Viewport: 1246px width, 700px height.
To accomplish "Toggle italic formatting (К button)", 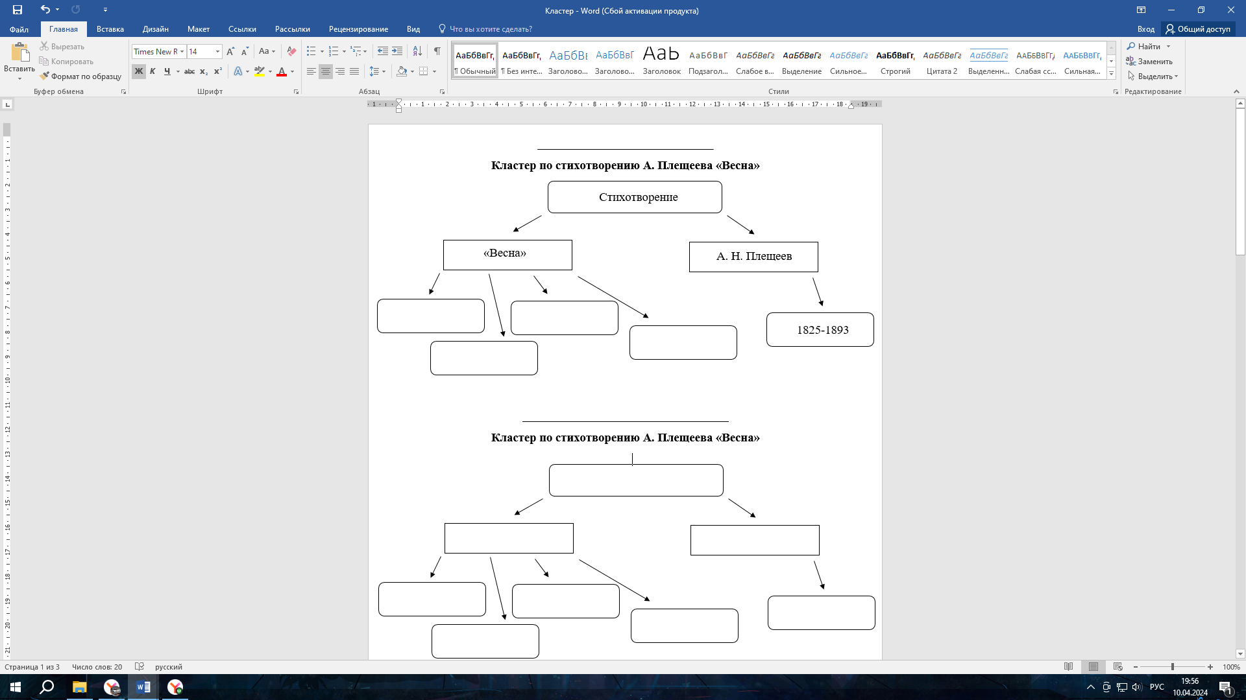I will [153, 71].
